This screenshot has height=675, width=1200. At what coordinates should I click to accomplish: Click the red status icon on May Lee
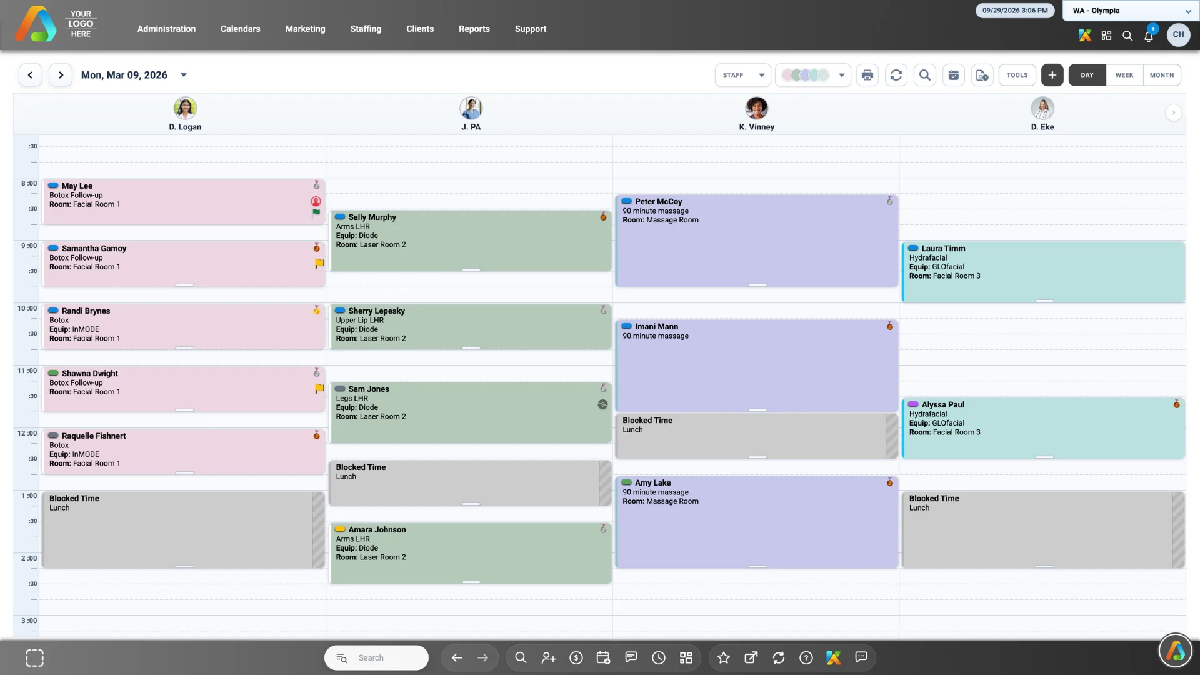(316, 201)
